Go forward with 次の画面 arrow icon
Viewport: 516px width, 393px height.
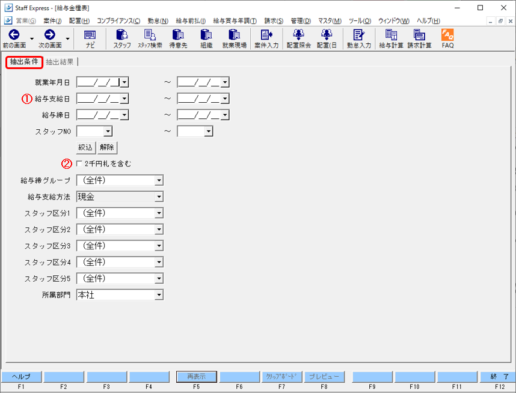tap(50, 35)
